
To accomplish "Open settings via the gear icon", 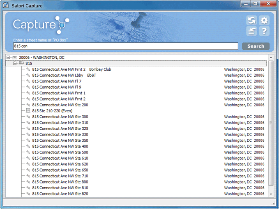I will (x=264, y=20).
